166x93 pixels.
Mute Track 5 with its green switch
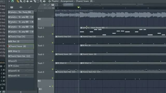[x=52, y=52]
